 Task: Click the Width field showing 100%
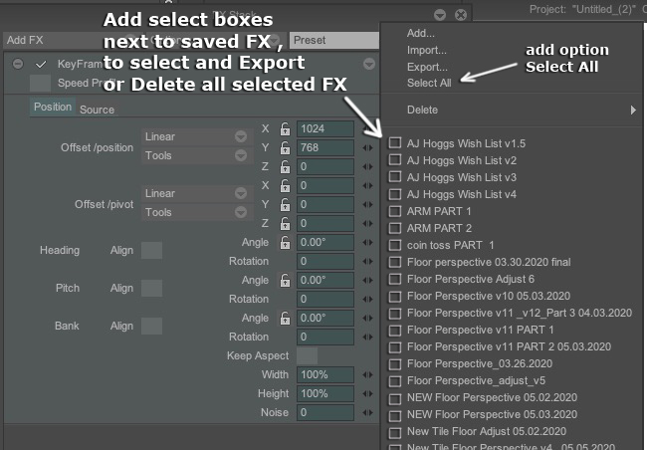coord(325,375)
